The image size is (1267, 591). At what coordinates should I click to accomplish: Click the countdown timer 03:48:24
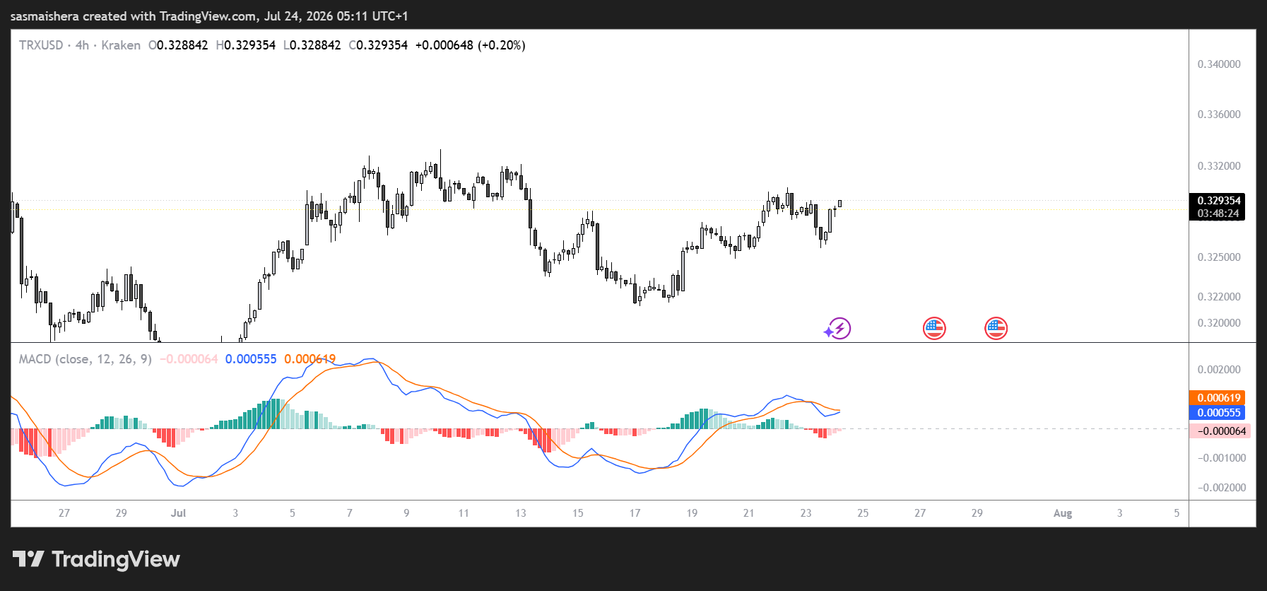[1218, 213]
